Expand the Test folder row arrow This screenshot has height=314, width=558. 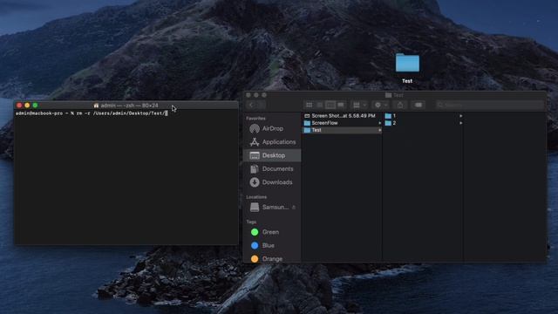point(380,130)
